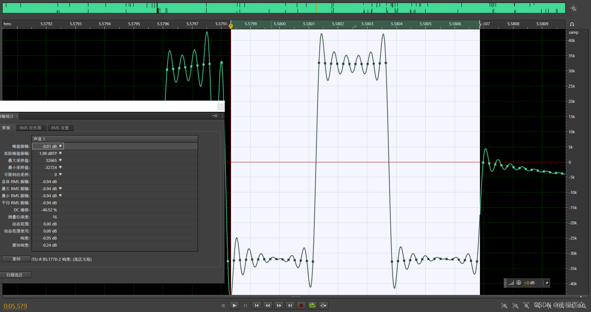Adjust the HUD volume gain knob
591x312 pixels.
click(519, 283)
